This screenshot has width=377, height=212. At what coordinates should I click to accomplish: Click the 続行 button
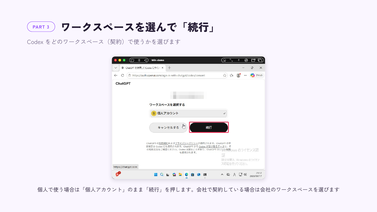209,127
